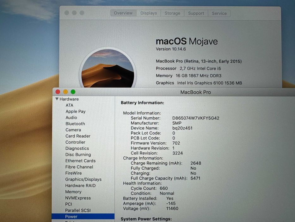This screenshot has width=295, height=222.
Task: Select Parallel SCSI in the sidebar
Action: [x=78, y=210]
